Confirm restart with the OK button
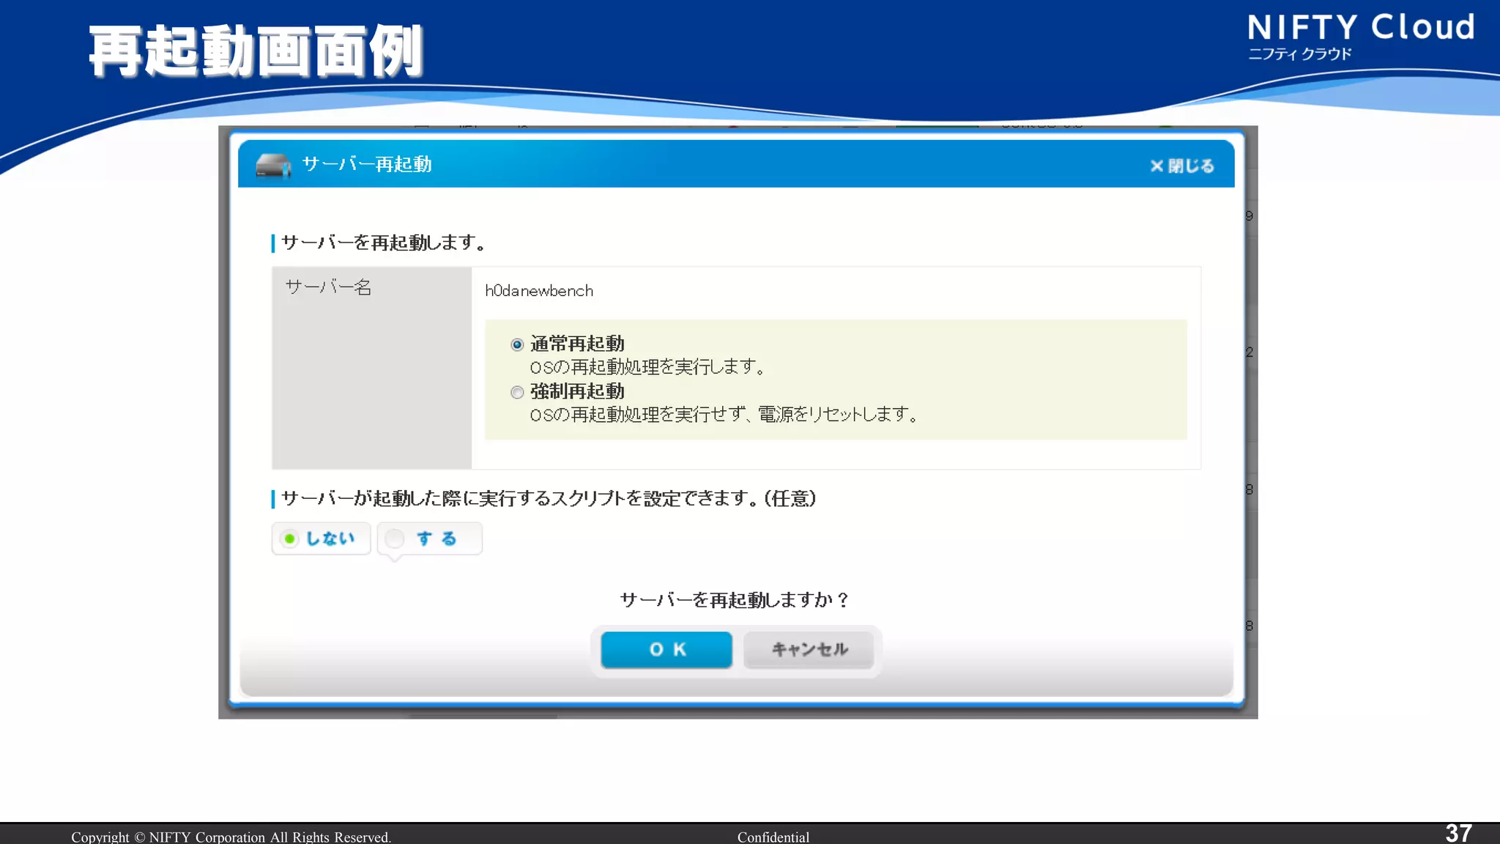The height and width of the screenshot is (844, 1500). point(667,649)
